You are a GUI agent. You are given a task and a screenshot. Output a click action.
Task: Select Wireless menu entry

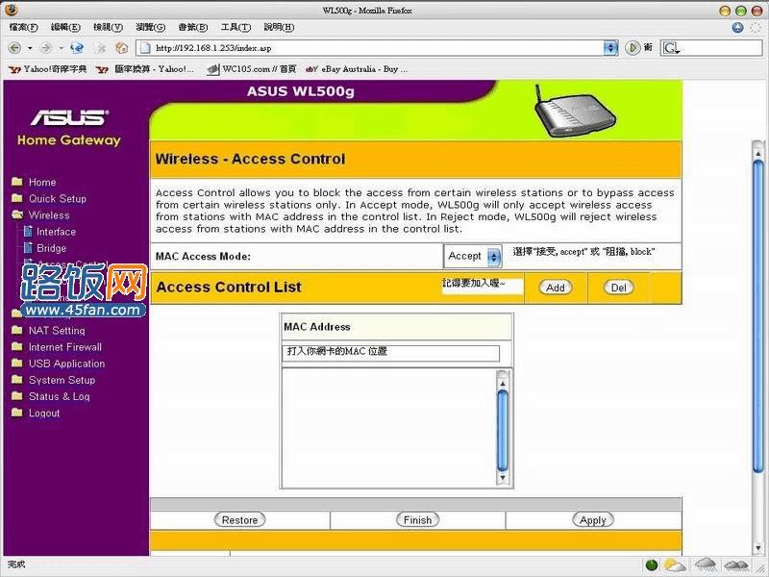click(49, 215)
